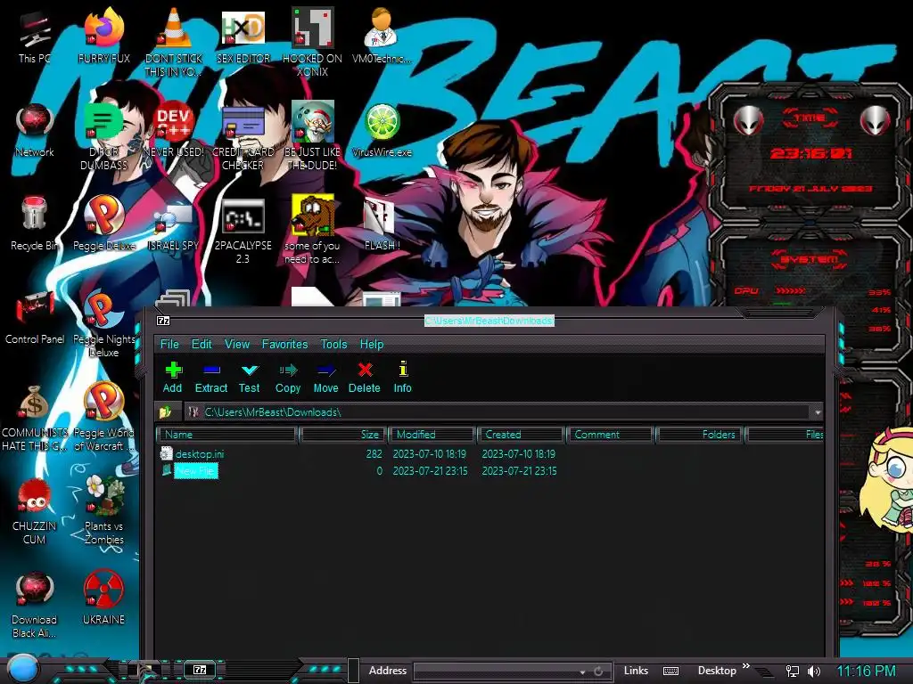
Task: Click the Folders column header
Action: point(699,435)
